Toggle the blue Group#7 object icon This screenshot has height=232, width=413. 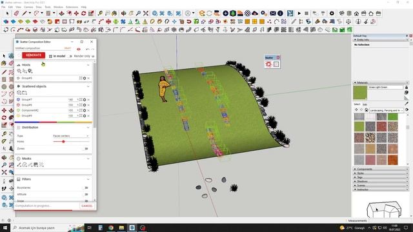pos(18,100)
